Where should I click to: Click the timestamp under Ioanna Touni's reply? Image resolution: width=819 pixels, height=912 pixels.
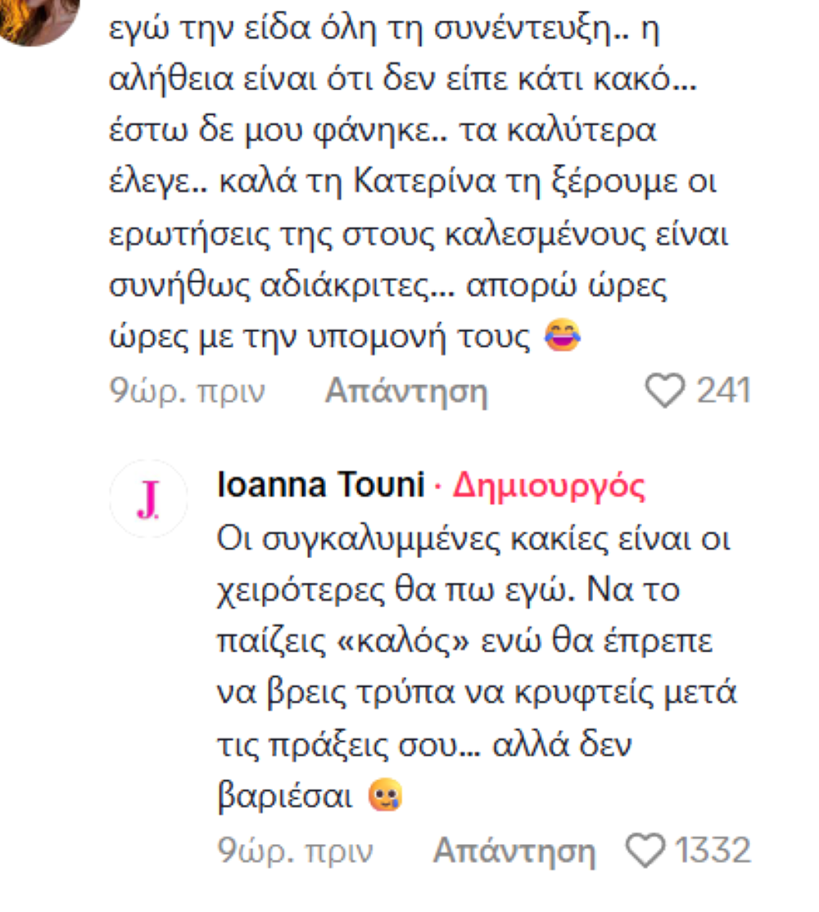tap(295, 851)
